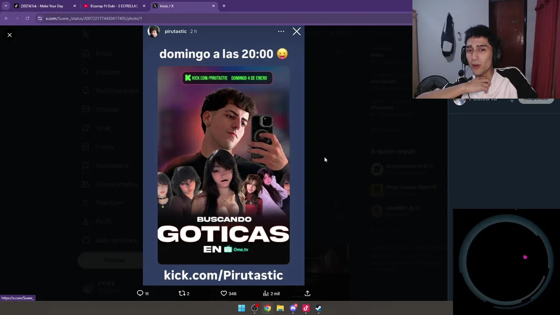Viewport: 560px width, 315px height.
Task: Close the Inicio / X tab
Action: [x=213, y=6]
